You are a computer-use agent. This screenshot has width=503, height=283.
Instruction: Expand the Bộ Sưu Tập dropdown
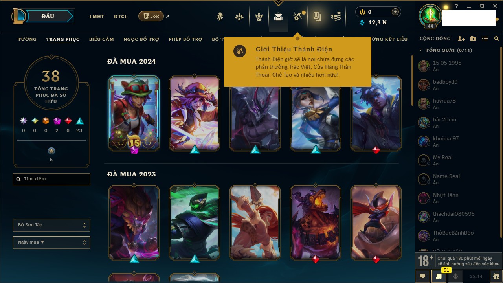click(51, 225)
